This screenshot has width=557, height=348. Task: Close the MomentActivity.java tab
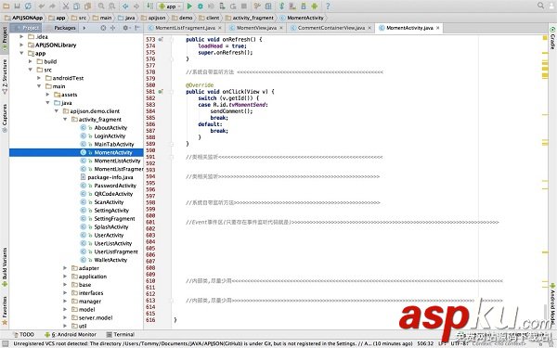(x=437, y=28)
